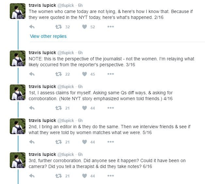Like the 2/16 tweet

pos(85,27)
